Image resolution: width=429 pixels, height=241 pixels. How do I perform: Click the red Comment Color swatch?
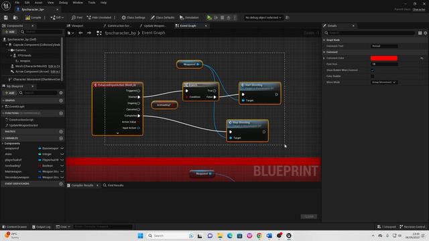point(384,58)
